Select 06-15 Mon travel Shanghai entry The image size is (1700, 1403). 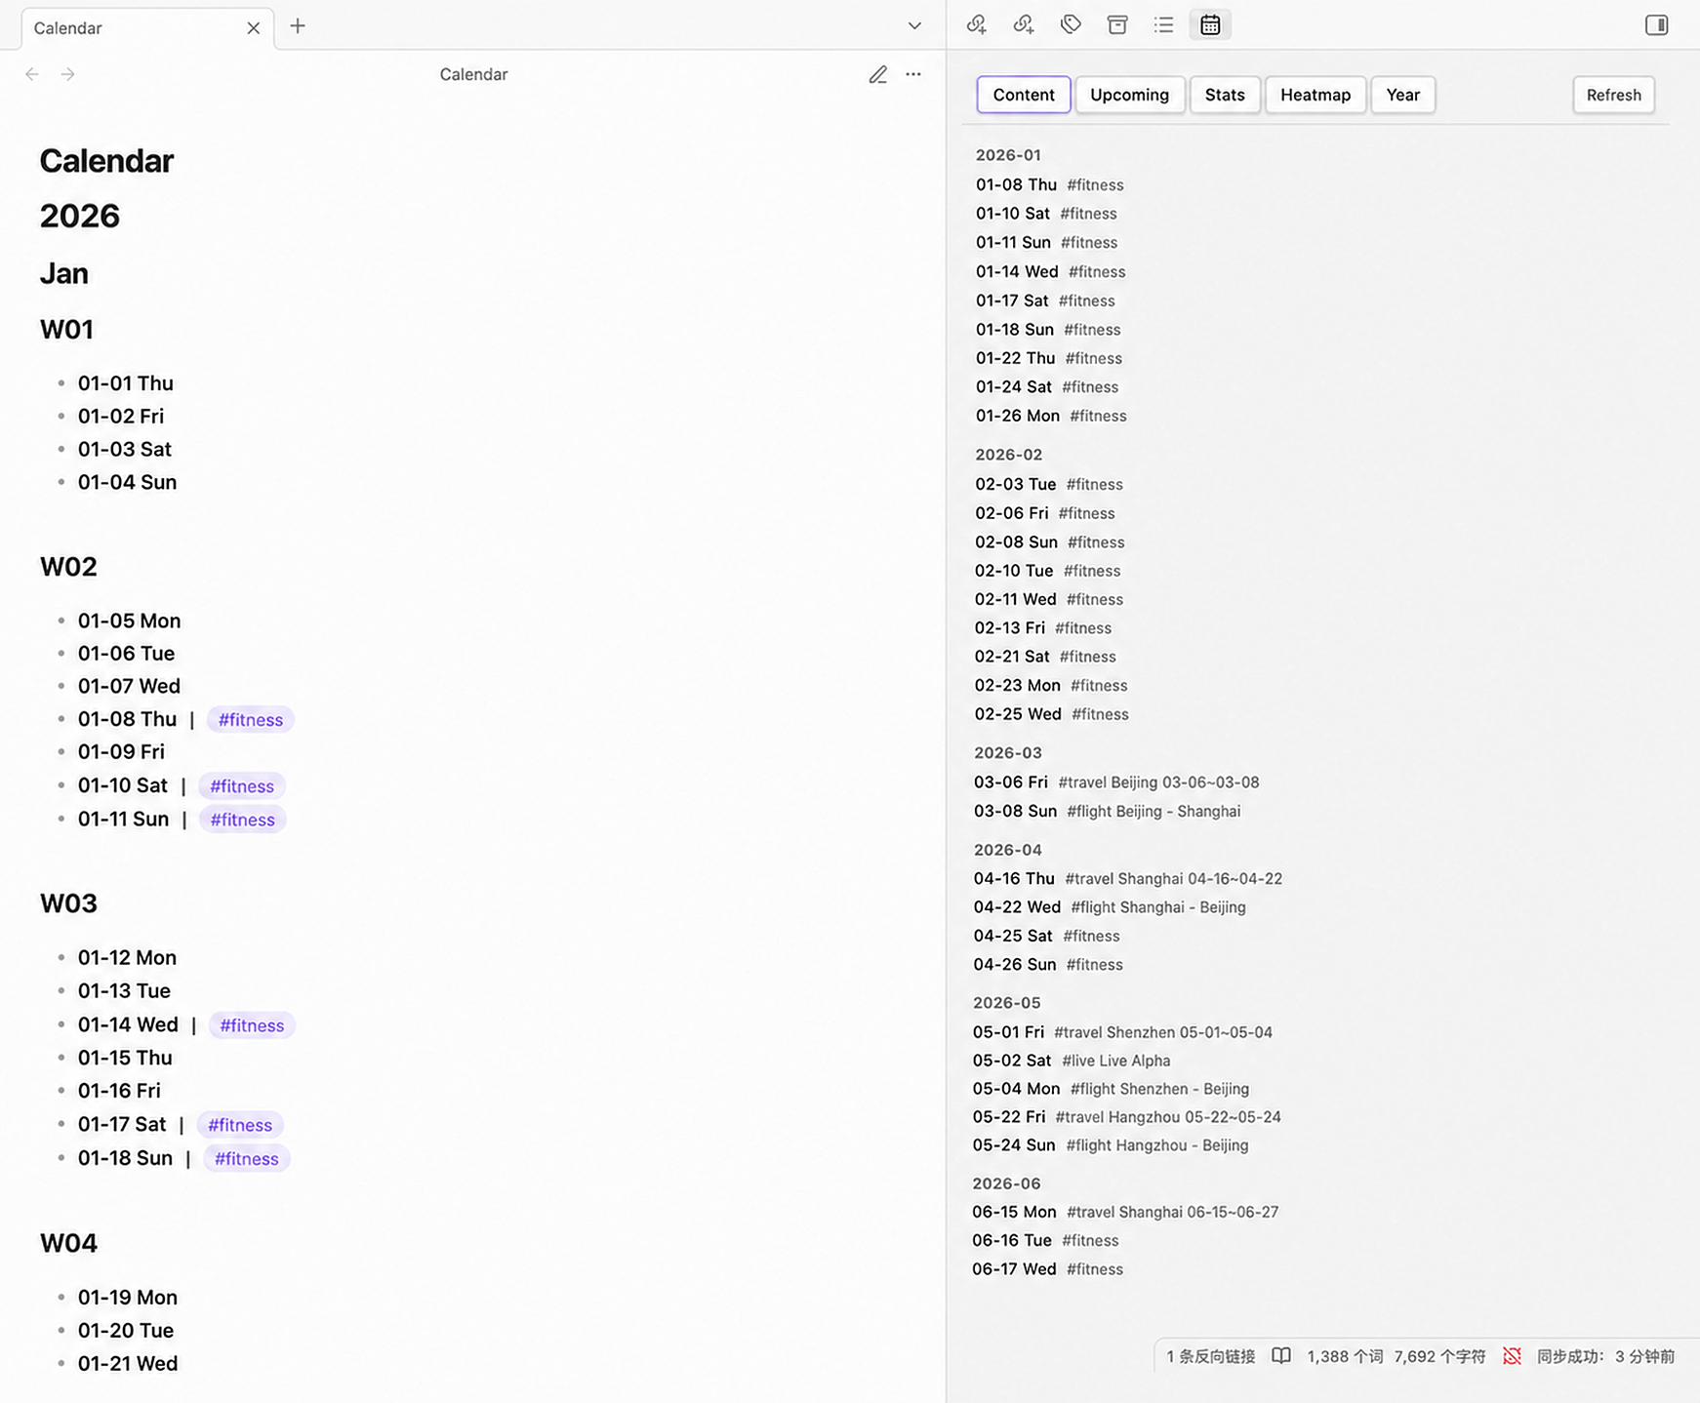click(x=1125, y=1212)
